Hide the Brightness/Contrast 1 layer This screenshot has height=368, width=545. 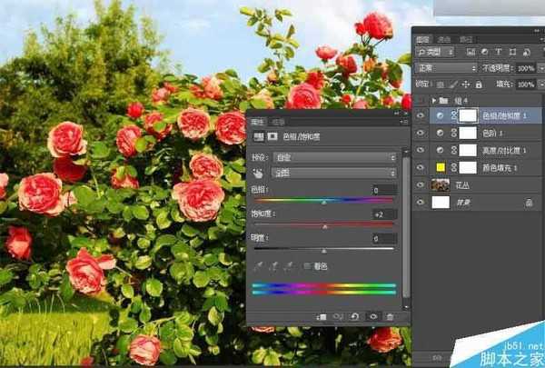point(421,150)
